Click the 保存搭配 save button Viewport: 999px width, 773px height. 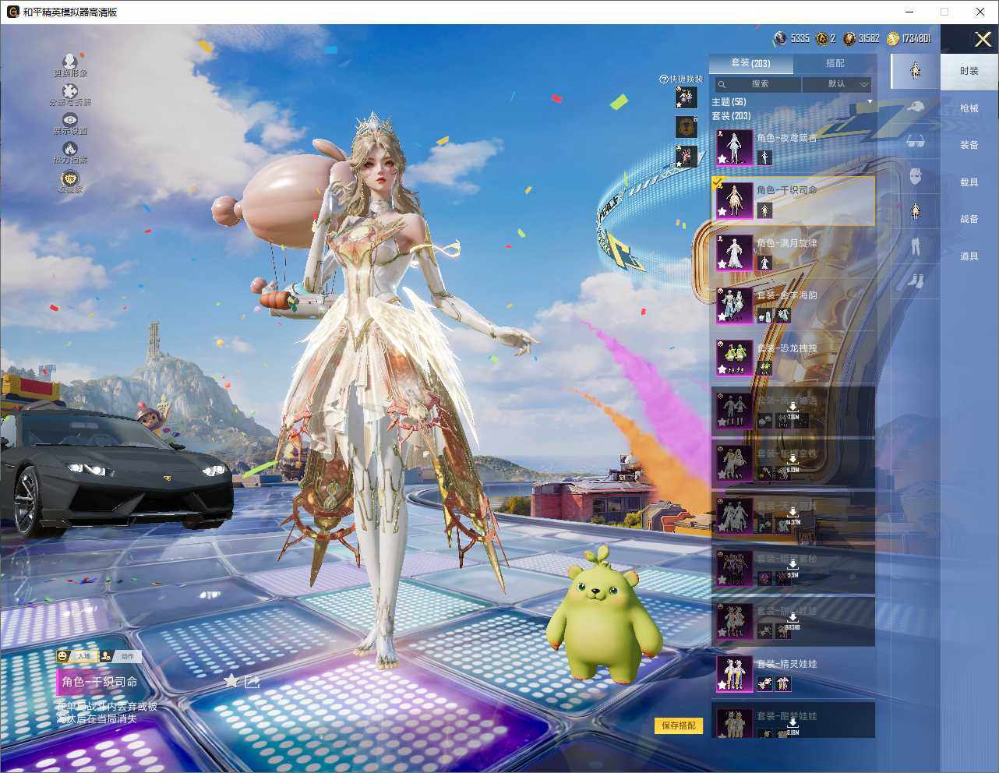click(x=679, y=725)
